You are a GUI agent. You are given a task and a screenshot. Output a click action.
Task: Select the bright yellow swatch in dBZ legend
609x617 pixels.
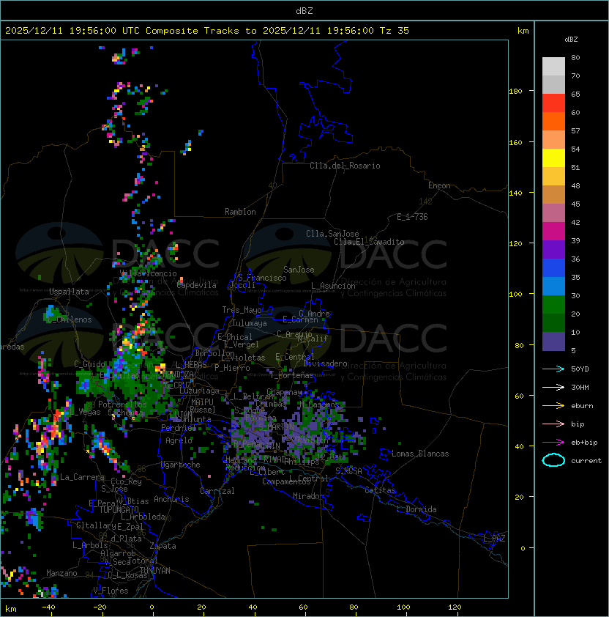[553, 158]
